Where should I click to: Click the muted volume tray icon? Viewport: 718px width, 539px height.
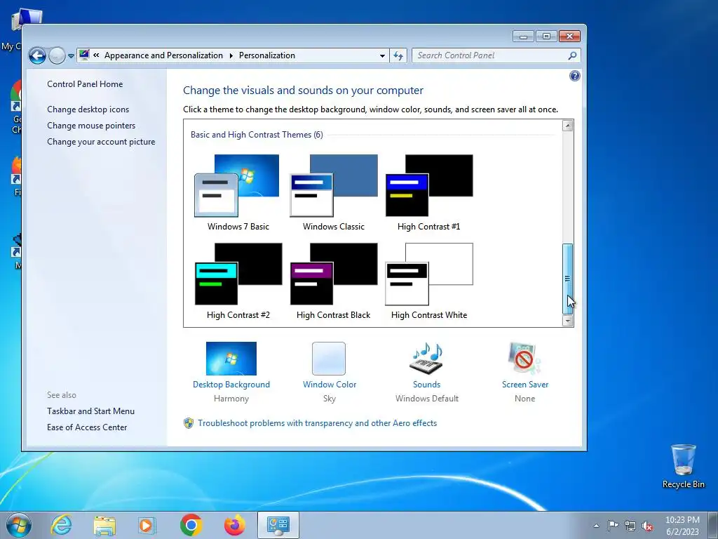[x=647, y=526]
